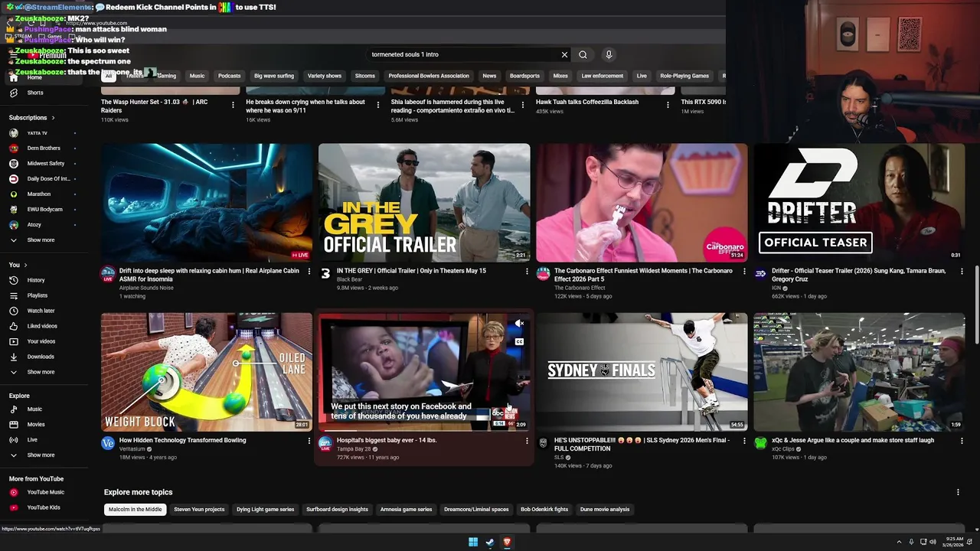Select the Boardsports filter chip
Screen dimensions: 980x551
pyautogui.click(x=524, y=76)
